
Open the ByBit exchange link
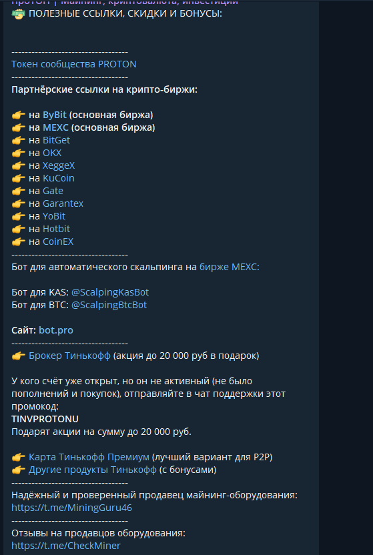pos(55,115)
